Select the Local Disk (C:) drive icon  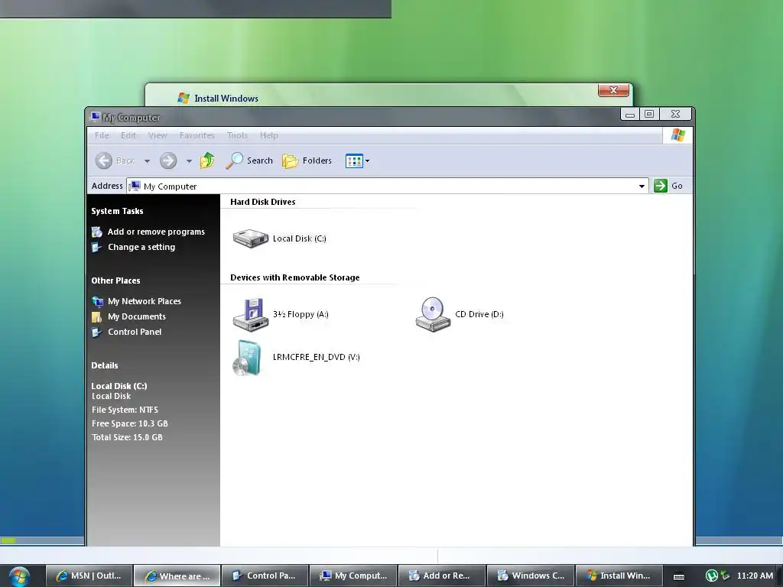[251, 238]
